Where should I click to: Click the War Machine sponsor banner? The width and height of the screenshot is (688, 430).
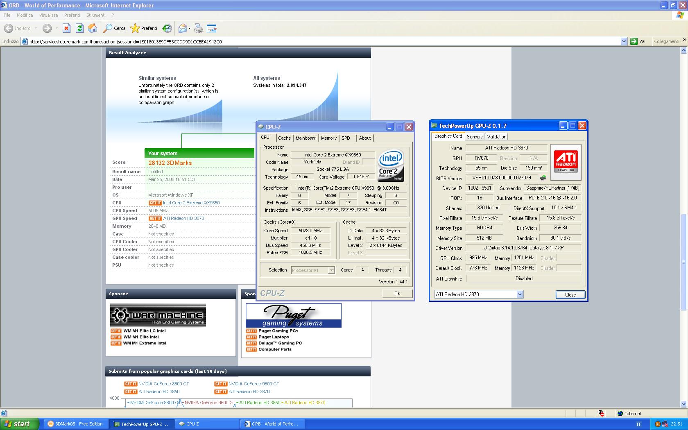[158, 315]
